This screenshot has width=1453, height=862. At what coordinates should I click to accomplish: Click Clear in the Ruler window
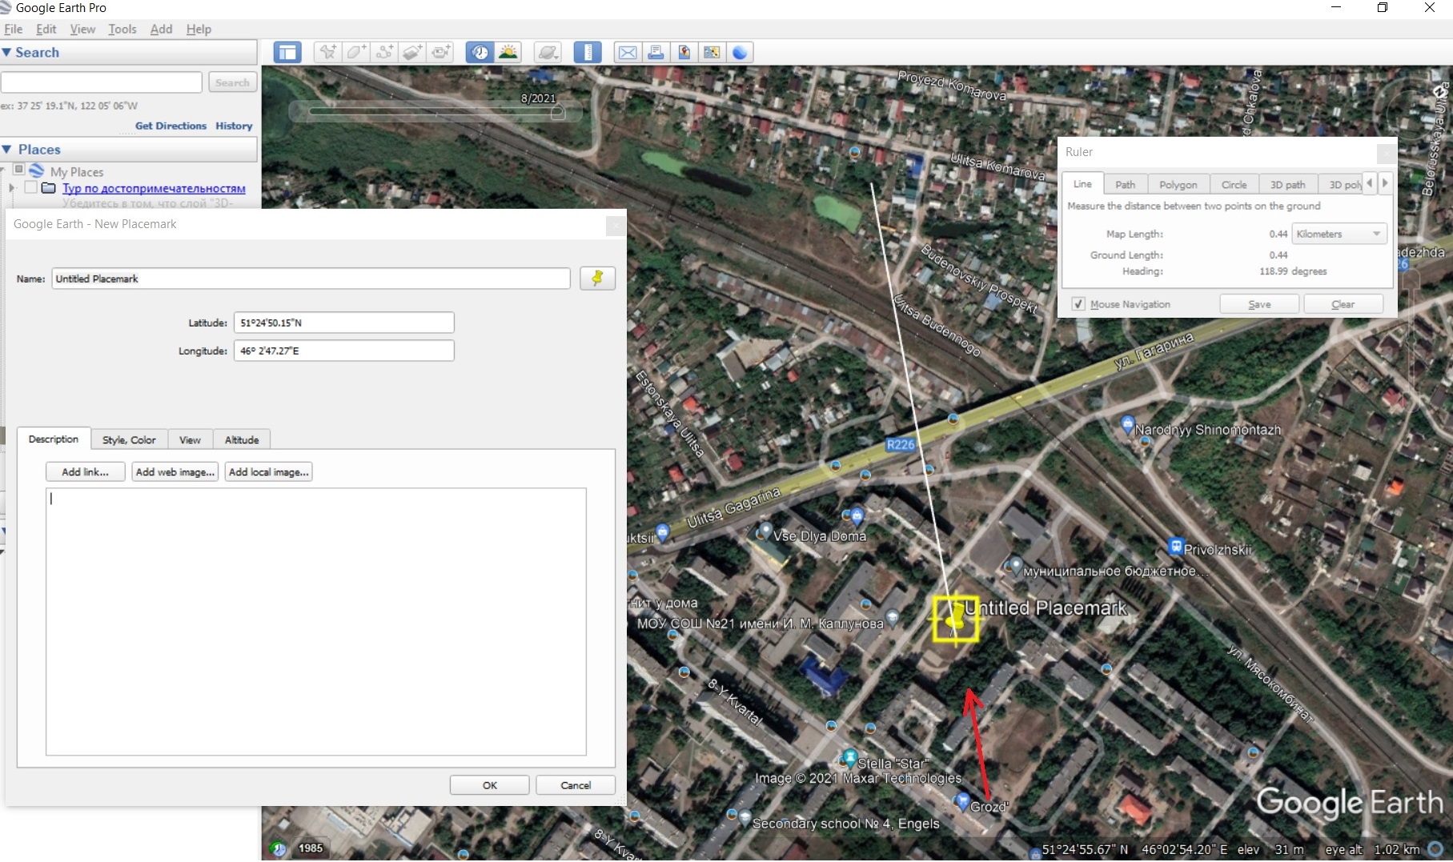tap(1343, 304)
